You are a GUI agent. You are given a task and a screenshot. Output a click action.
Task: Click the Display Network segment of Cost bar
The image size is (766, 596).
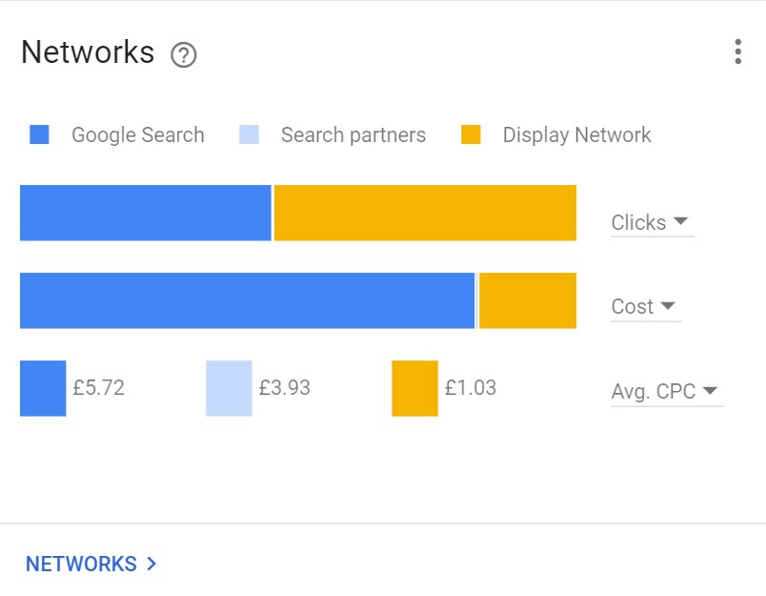528,300
